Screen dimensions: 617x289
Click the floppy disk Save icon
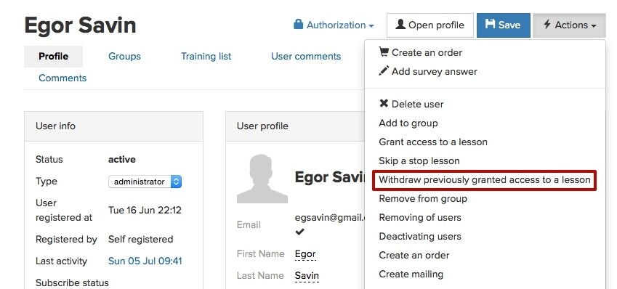(490, 25)
